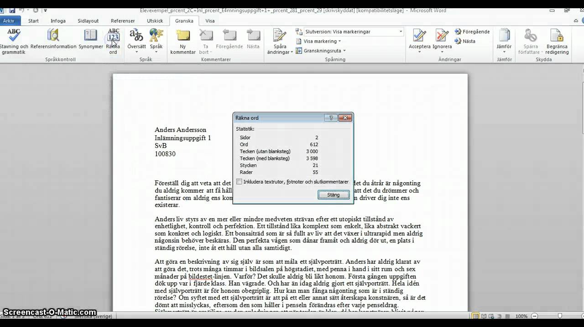Go to Nästa comment in Kommentarer group

253,39
